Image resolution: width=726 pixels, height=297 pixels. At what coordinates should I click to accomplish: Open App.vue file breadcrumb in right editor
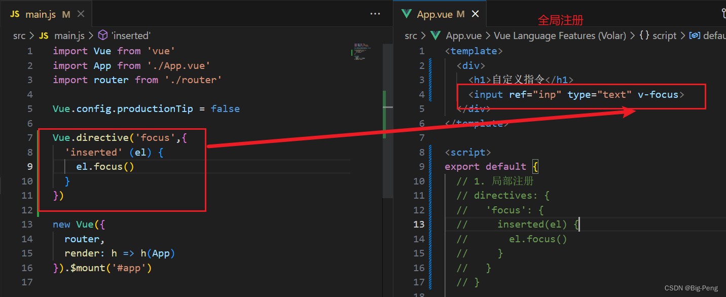pyautogui.click(x=456, y=35)
